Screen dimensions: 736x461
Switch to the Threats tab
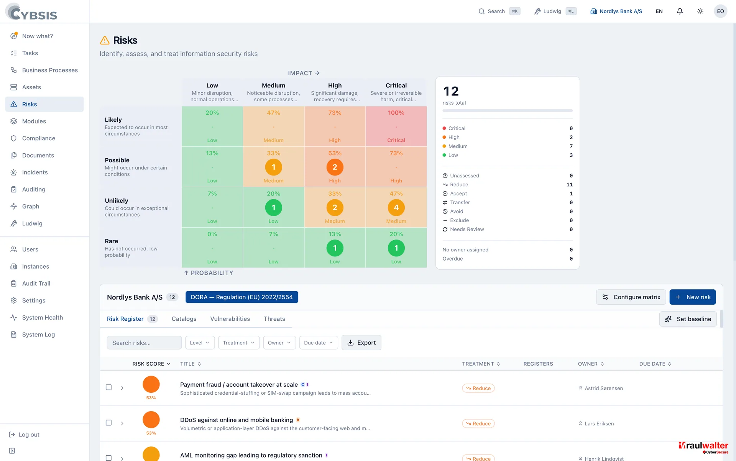coord(274,319)
